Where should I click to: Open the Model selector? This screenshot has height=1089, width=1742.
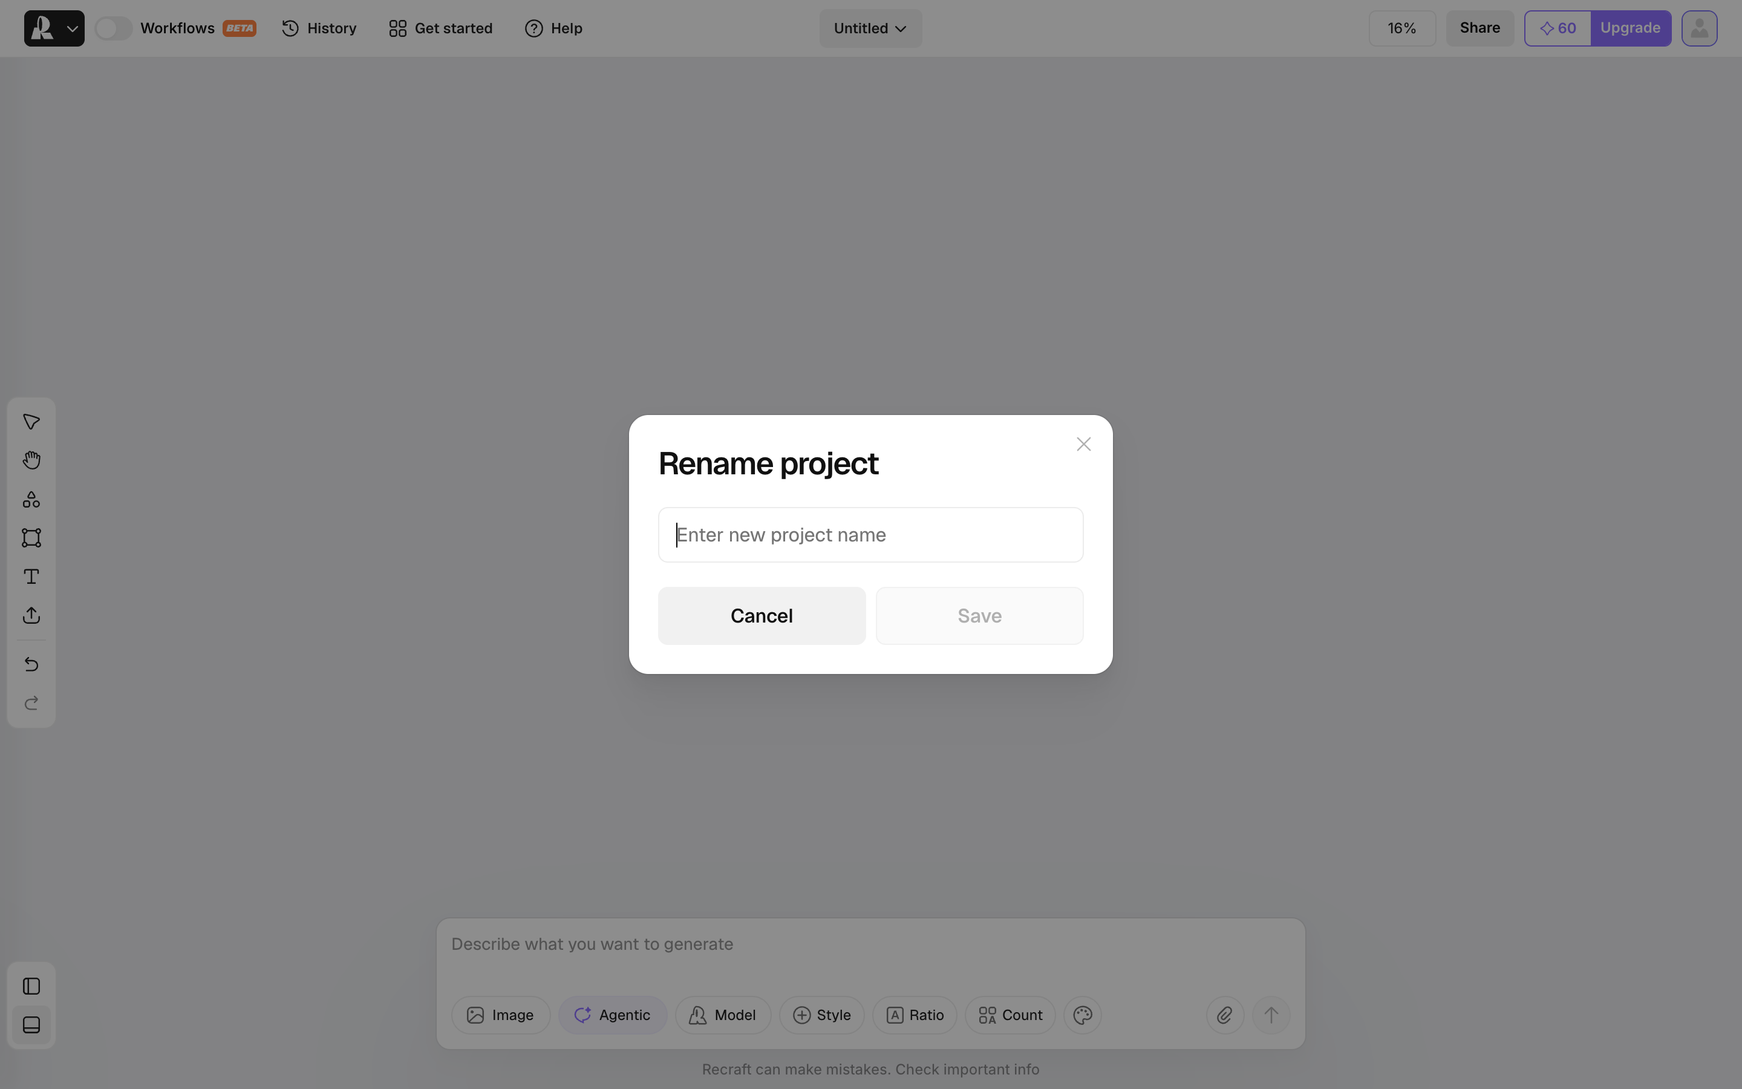[x=723, y=1015]
